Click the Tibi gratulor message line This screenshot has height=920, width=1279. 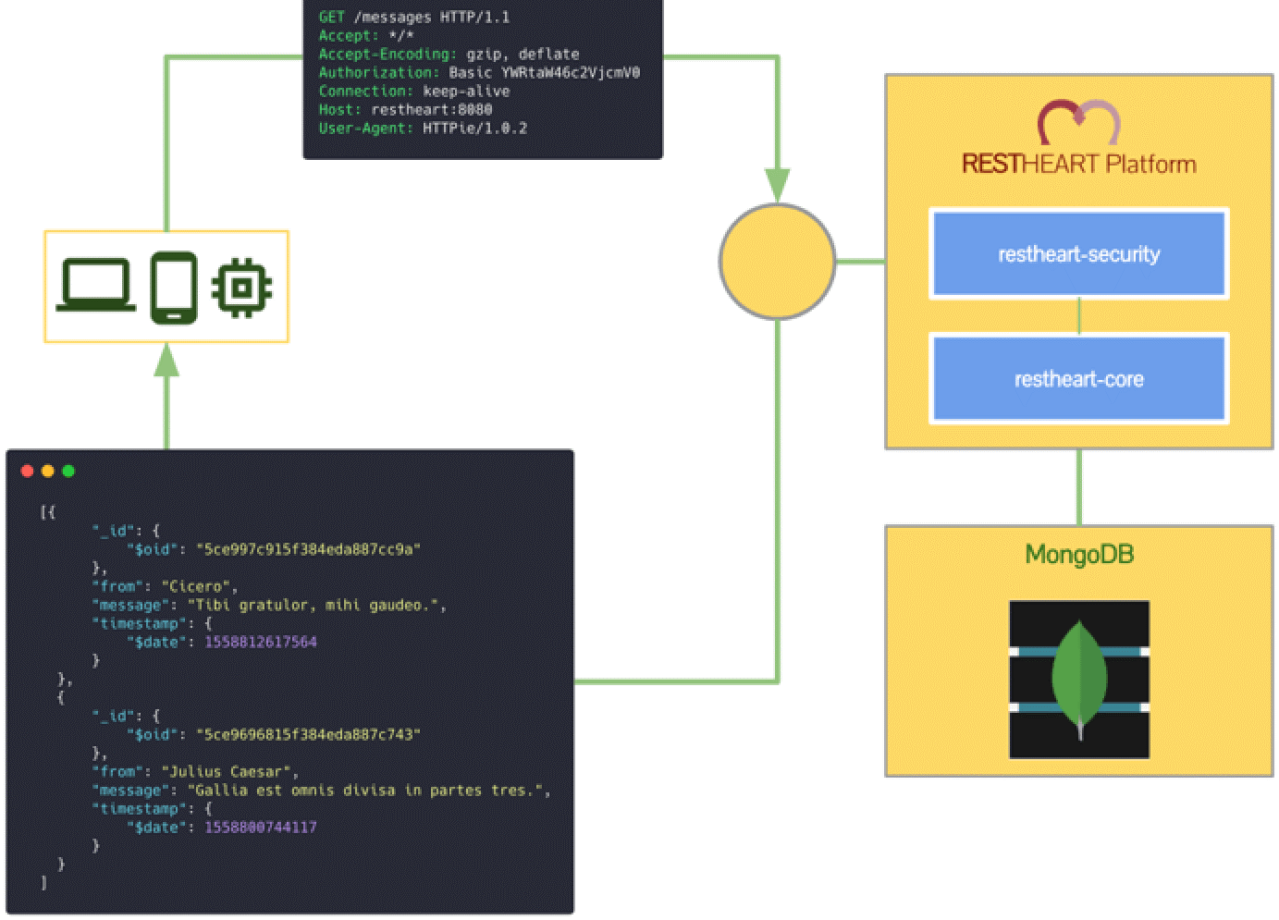coord(269,606)
